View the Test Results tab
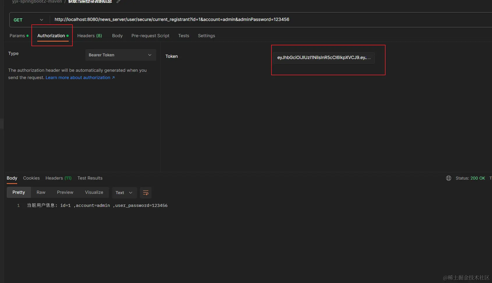Image resolution: width=492 pixels, height=283 pixels. tap(90, 178)
